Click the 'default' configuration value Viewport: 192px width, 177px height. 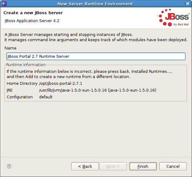46,97
